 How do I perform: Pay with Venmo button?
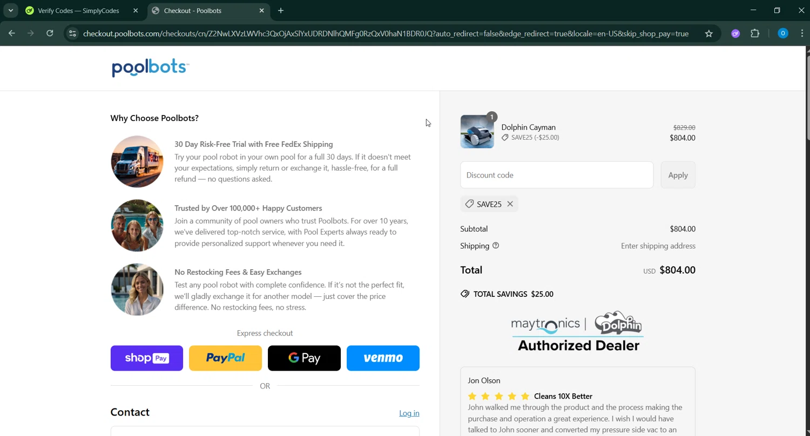point(383,358)
